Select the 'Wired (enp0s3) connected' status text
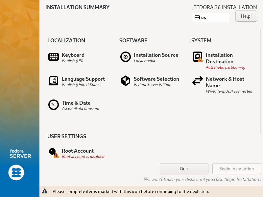263x197 pixels. pyautogui.click(x=229, y=91)
